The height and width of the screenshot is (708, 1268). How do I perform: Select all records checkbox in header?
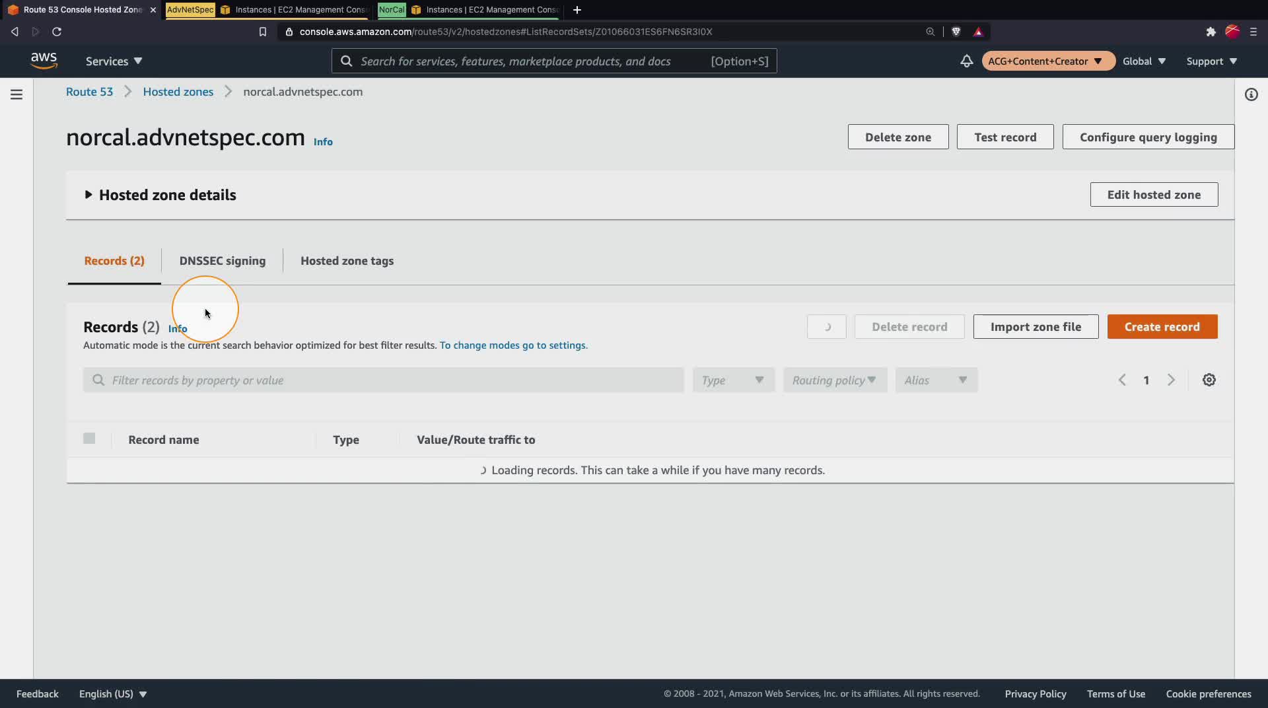[x=89, y=439]
